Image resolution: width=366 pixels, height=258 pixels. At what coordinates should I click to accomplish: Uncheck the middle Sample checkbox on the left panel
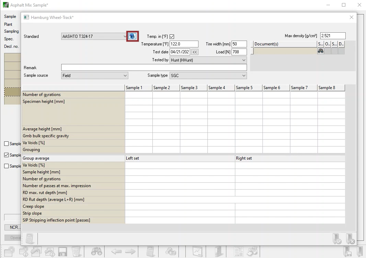[x=6, y=155]
